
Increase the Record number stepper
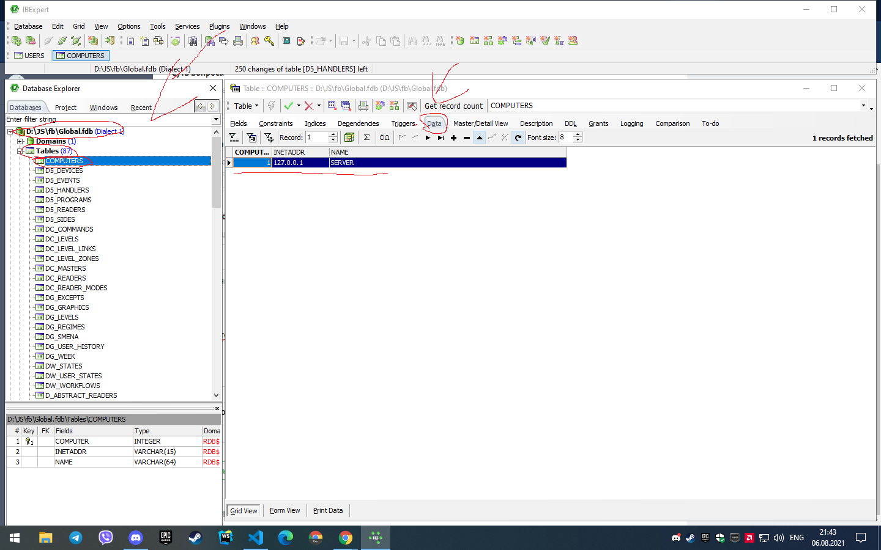333,135
